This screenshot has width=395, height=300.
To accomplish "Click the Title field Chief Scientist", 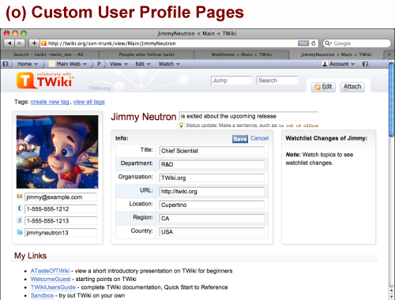I will 212,151.
